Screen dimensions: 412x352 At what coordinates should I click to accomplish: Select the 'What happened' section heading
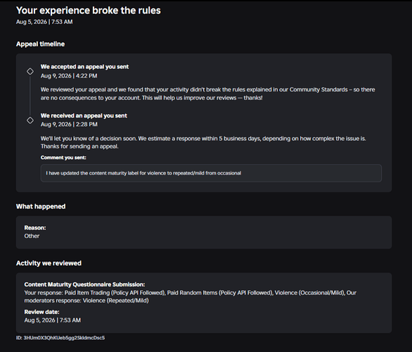click(x=41, y=206)
